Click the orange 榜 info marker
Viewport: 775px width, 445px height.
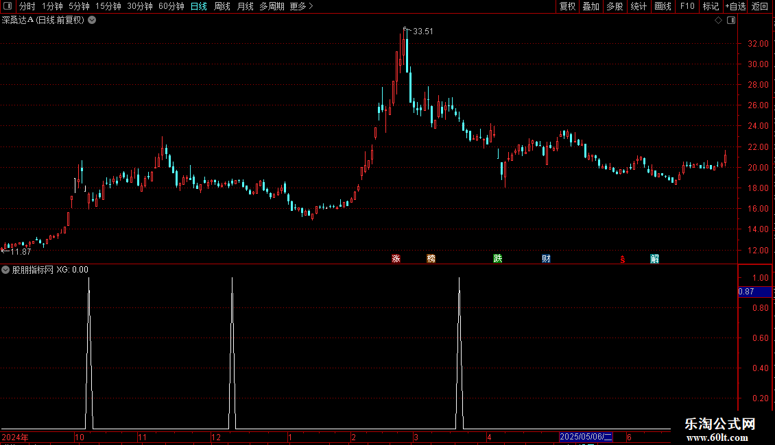tap(431, 259)
